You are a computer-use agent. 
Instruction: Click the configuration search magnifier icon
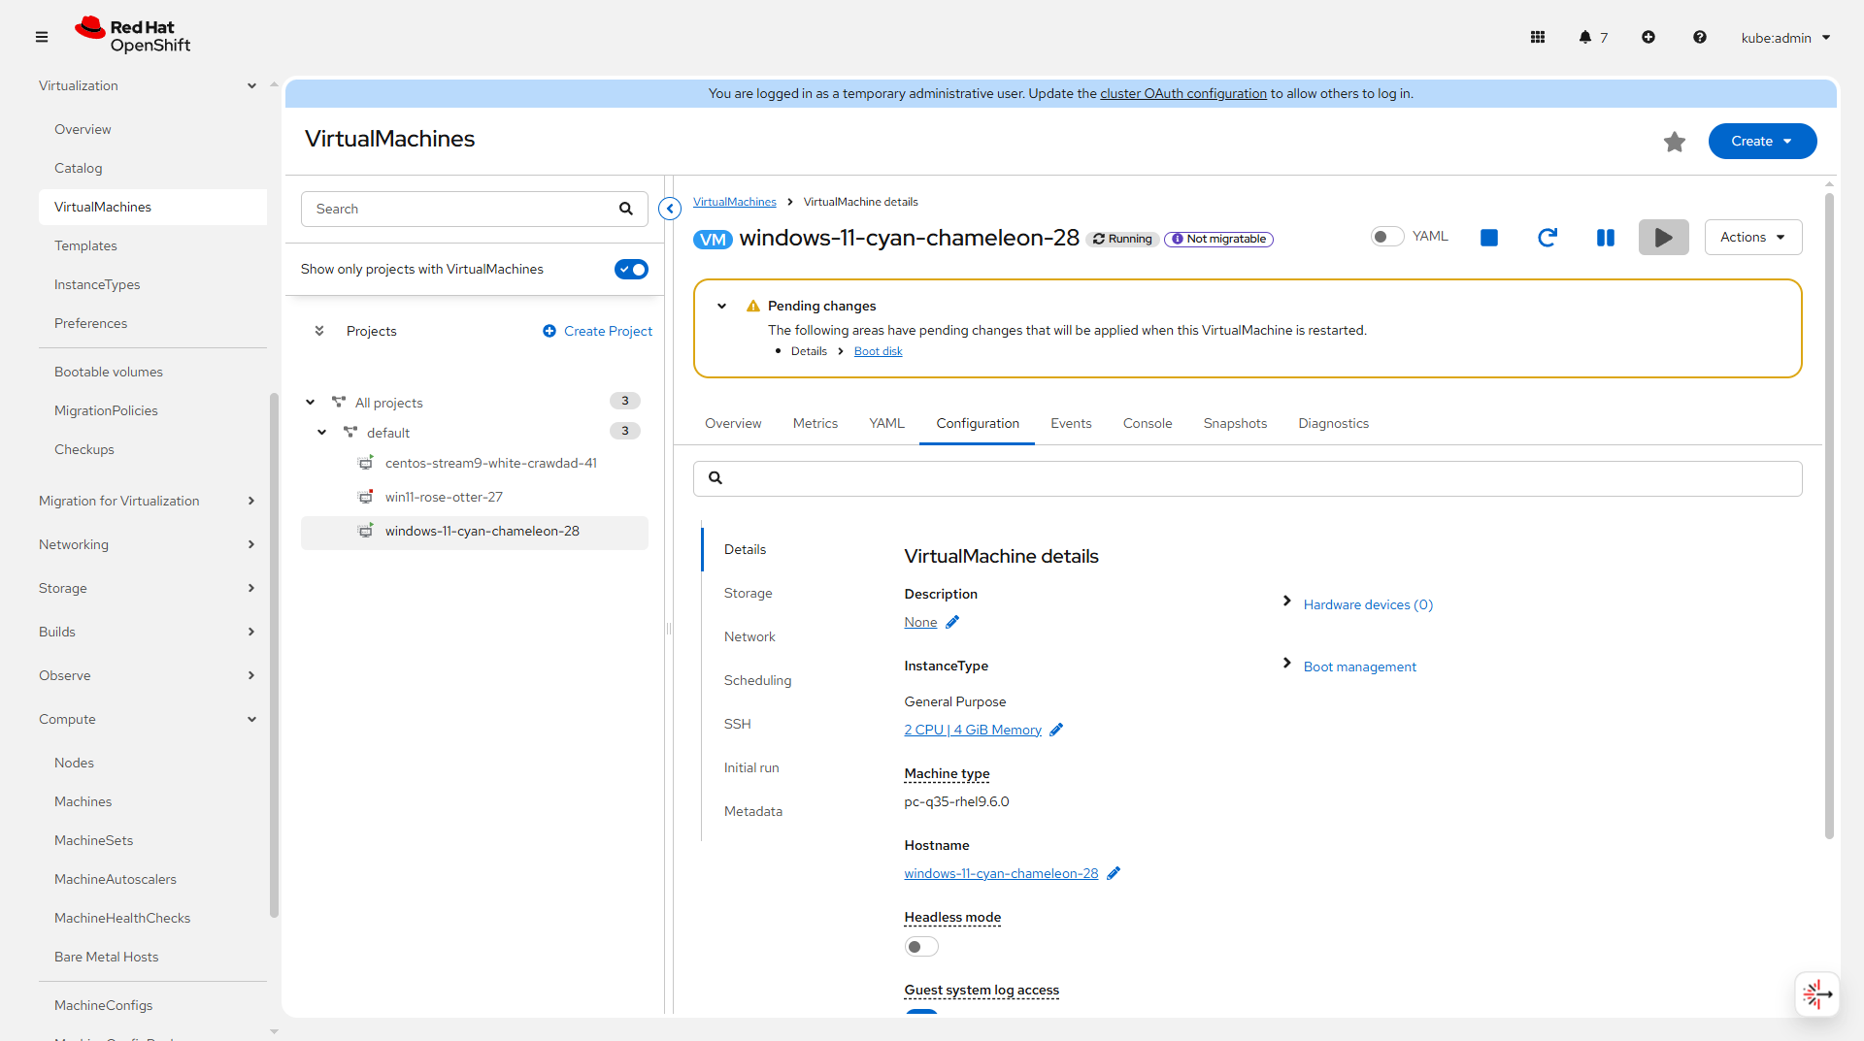coord(716,477)
